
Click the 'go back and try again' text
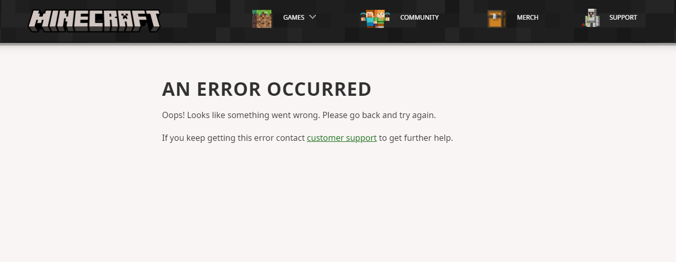point(392,115)
